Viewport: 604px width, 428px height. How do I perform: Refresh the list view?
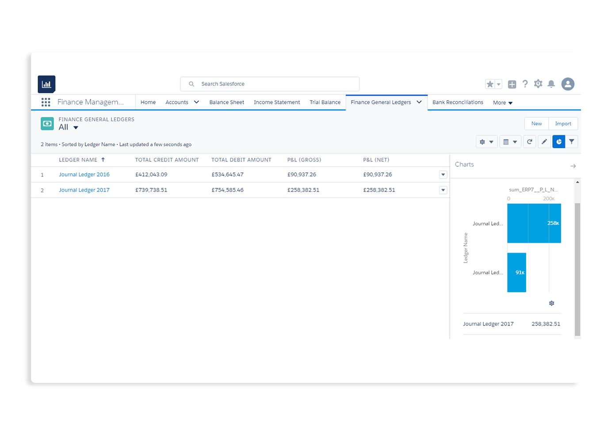[x=529, y=142]
